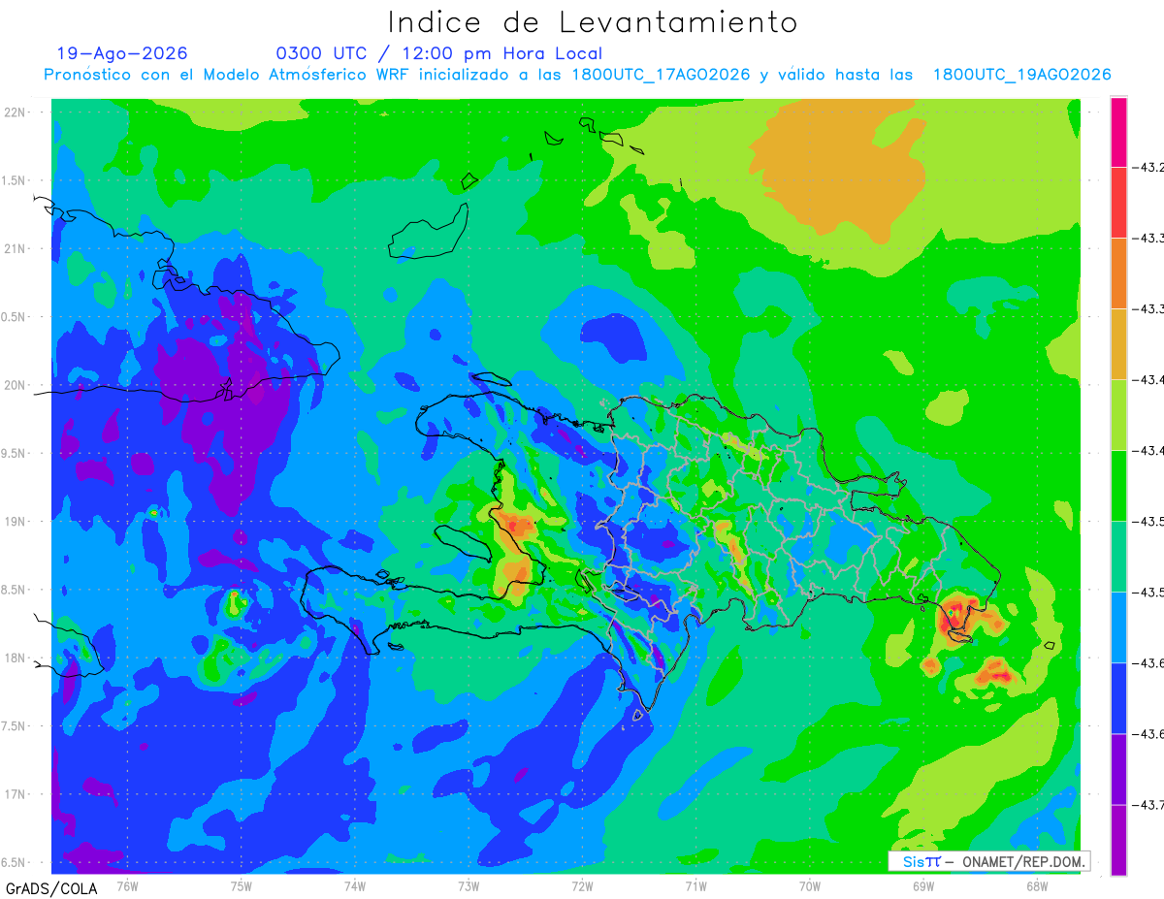
Task: Click the '69W' longitude label
Action: (923, 885)
